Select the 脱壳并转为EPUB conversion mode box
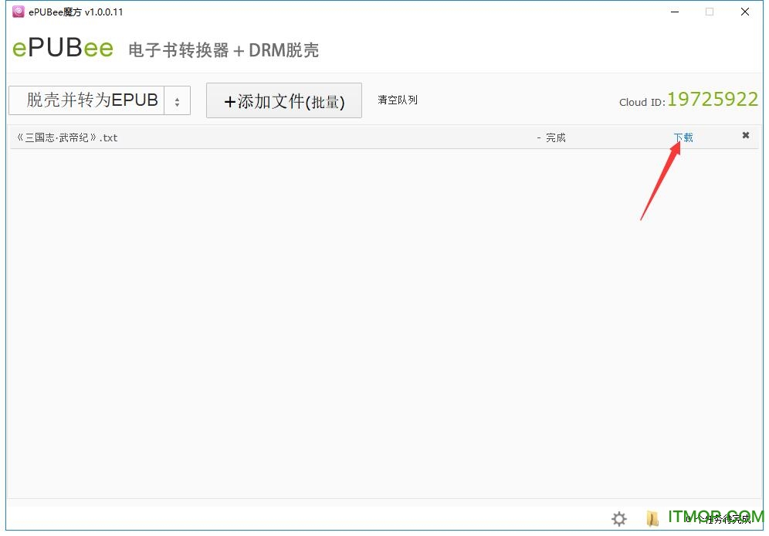This screenshot has height=536, width=769. click(100, 100)
